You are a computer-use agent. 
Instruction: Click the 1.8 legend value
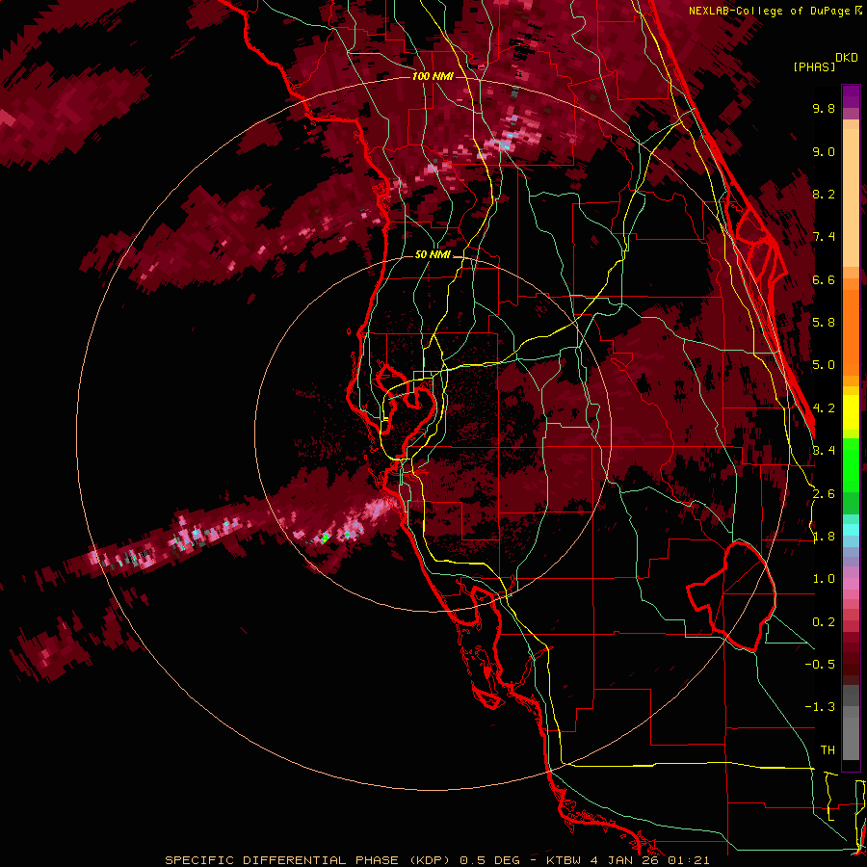pyautogui.click(x=824, y=537)
